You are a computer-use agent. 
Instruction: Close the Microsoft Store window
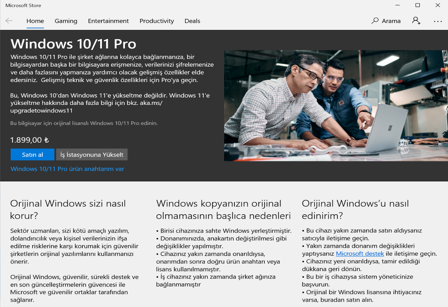438,5
